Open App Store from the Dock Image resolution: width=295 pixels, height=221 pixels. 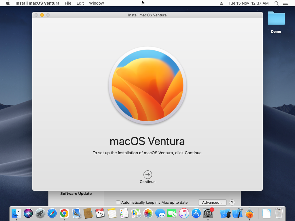coord(196,213)
